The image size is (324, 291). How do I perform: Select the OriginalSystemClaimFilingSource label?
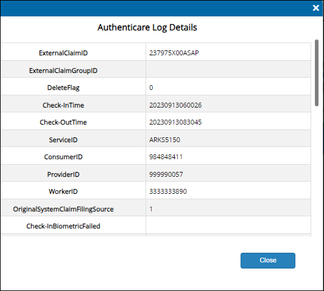63,209
